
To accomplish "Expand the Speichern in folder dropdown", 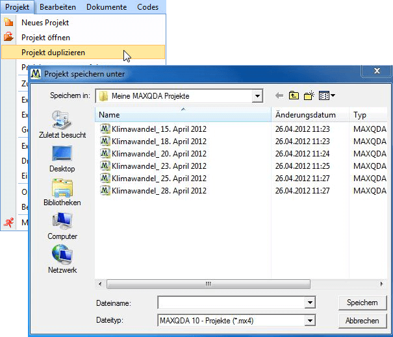I will point(257,96).
